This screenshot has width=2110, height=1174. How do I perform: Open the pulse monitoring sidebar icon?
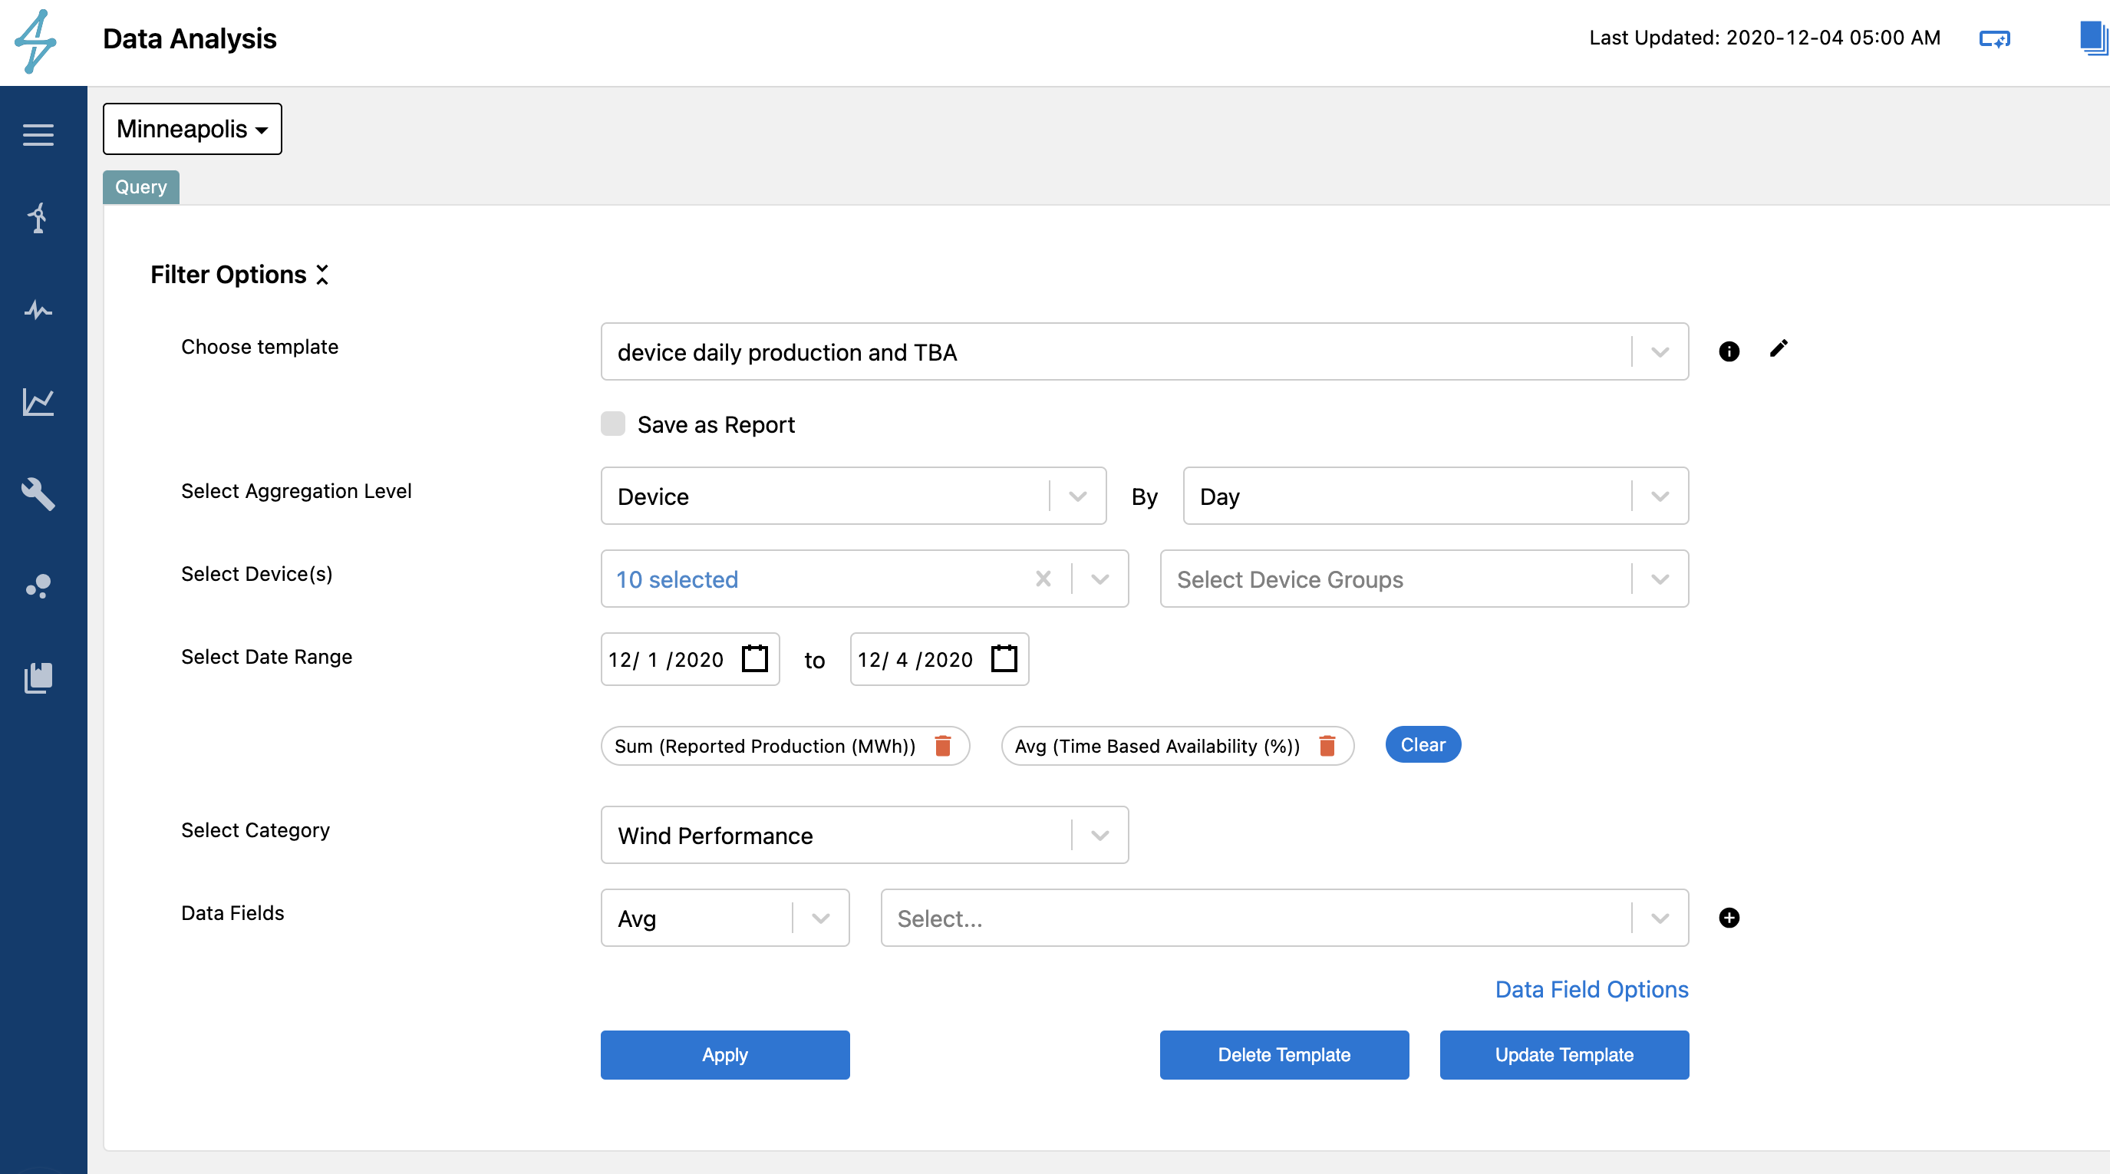pyautogui.click(x=38, y=311)
